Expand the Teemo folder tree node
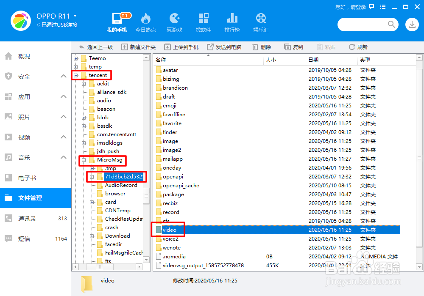The width and height of the screenshot is (424, 296). coord(76,58)
